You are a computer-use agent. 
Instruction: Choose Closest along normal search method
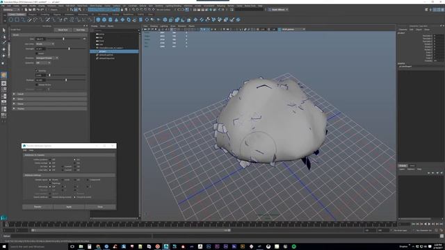[50, 197]
